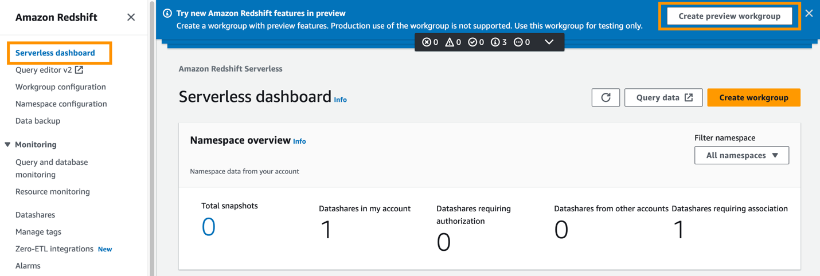Click the error count status icon
This screenshot has height=276, width=820.
coord(427,42)
